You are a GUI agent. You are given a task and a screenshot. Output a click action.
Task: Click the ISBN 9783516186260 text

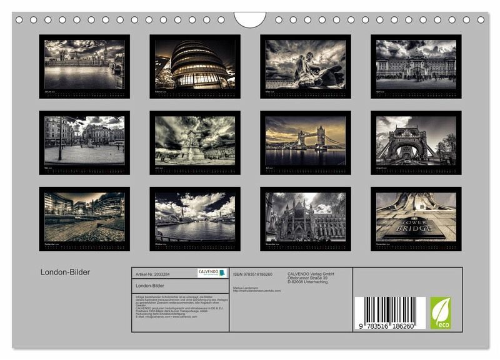pyautogui.click(x=252, y=274)
